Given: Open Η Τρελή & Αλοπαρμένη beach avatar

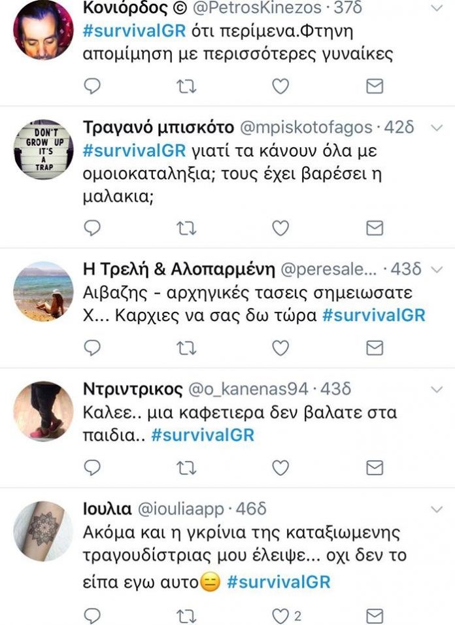Looking at the screenshot, I should click(x=43, y=292).
